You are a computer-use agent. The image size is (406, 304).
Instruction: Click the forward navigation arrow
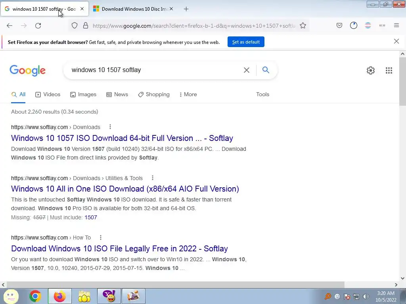click(x=24, y=26)
